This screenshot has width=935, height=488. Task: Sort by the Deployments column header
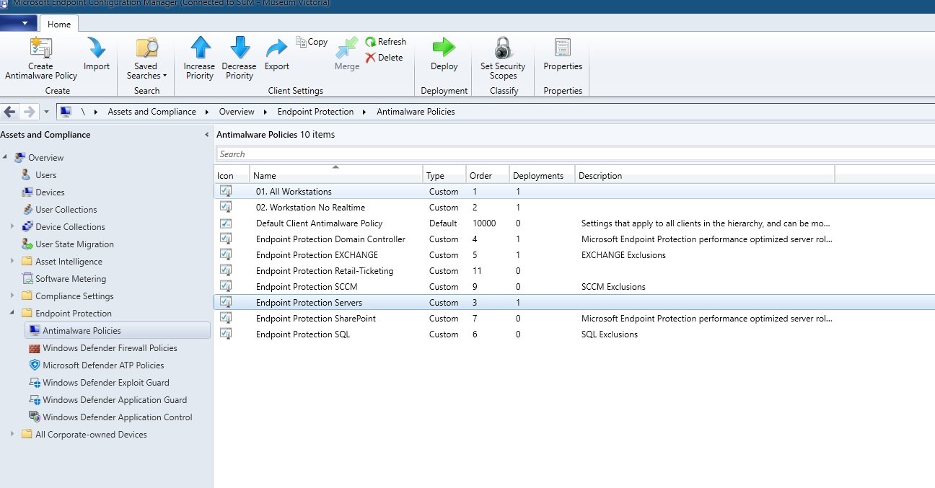(x=543, y=175)
